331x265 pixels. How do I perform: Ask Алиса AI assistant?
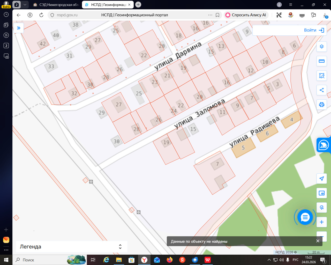[x=246, y=15]
